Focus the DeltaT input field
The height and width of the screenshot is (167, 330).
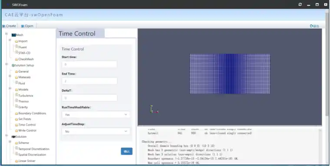tap(89, 98)
